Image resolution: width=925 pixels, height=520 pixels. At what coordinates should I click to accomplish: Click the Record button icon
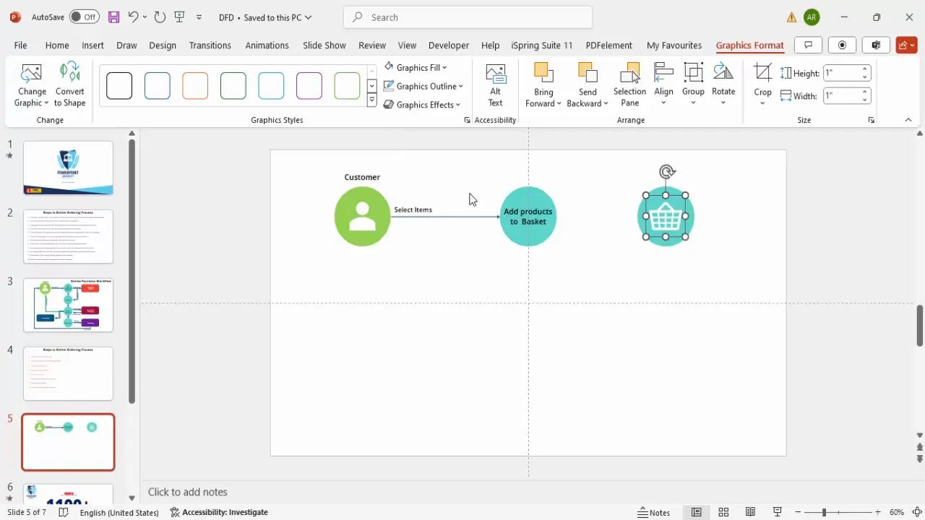click(842, 45)
